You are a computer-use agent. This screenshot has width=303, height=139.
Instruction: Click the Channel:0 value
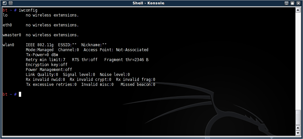pyautogui.click(x=68, y=50)
